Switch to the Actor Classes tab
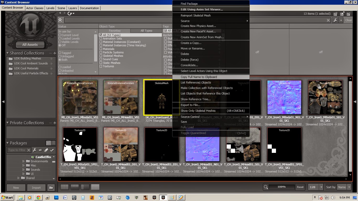Screen dimensions: 358x201 point(35,8)
